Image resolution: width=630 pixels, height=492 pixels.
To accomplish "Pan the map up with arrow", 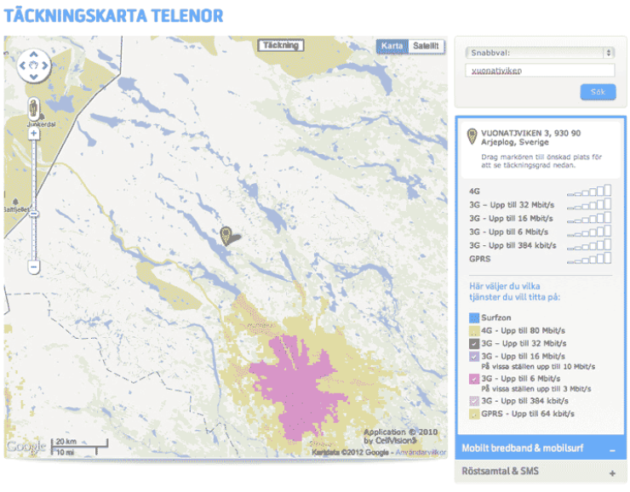I will [33, 54].
